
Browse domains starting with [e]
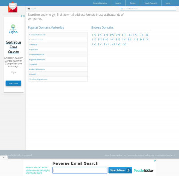[x=118, y=35]
